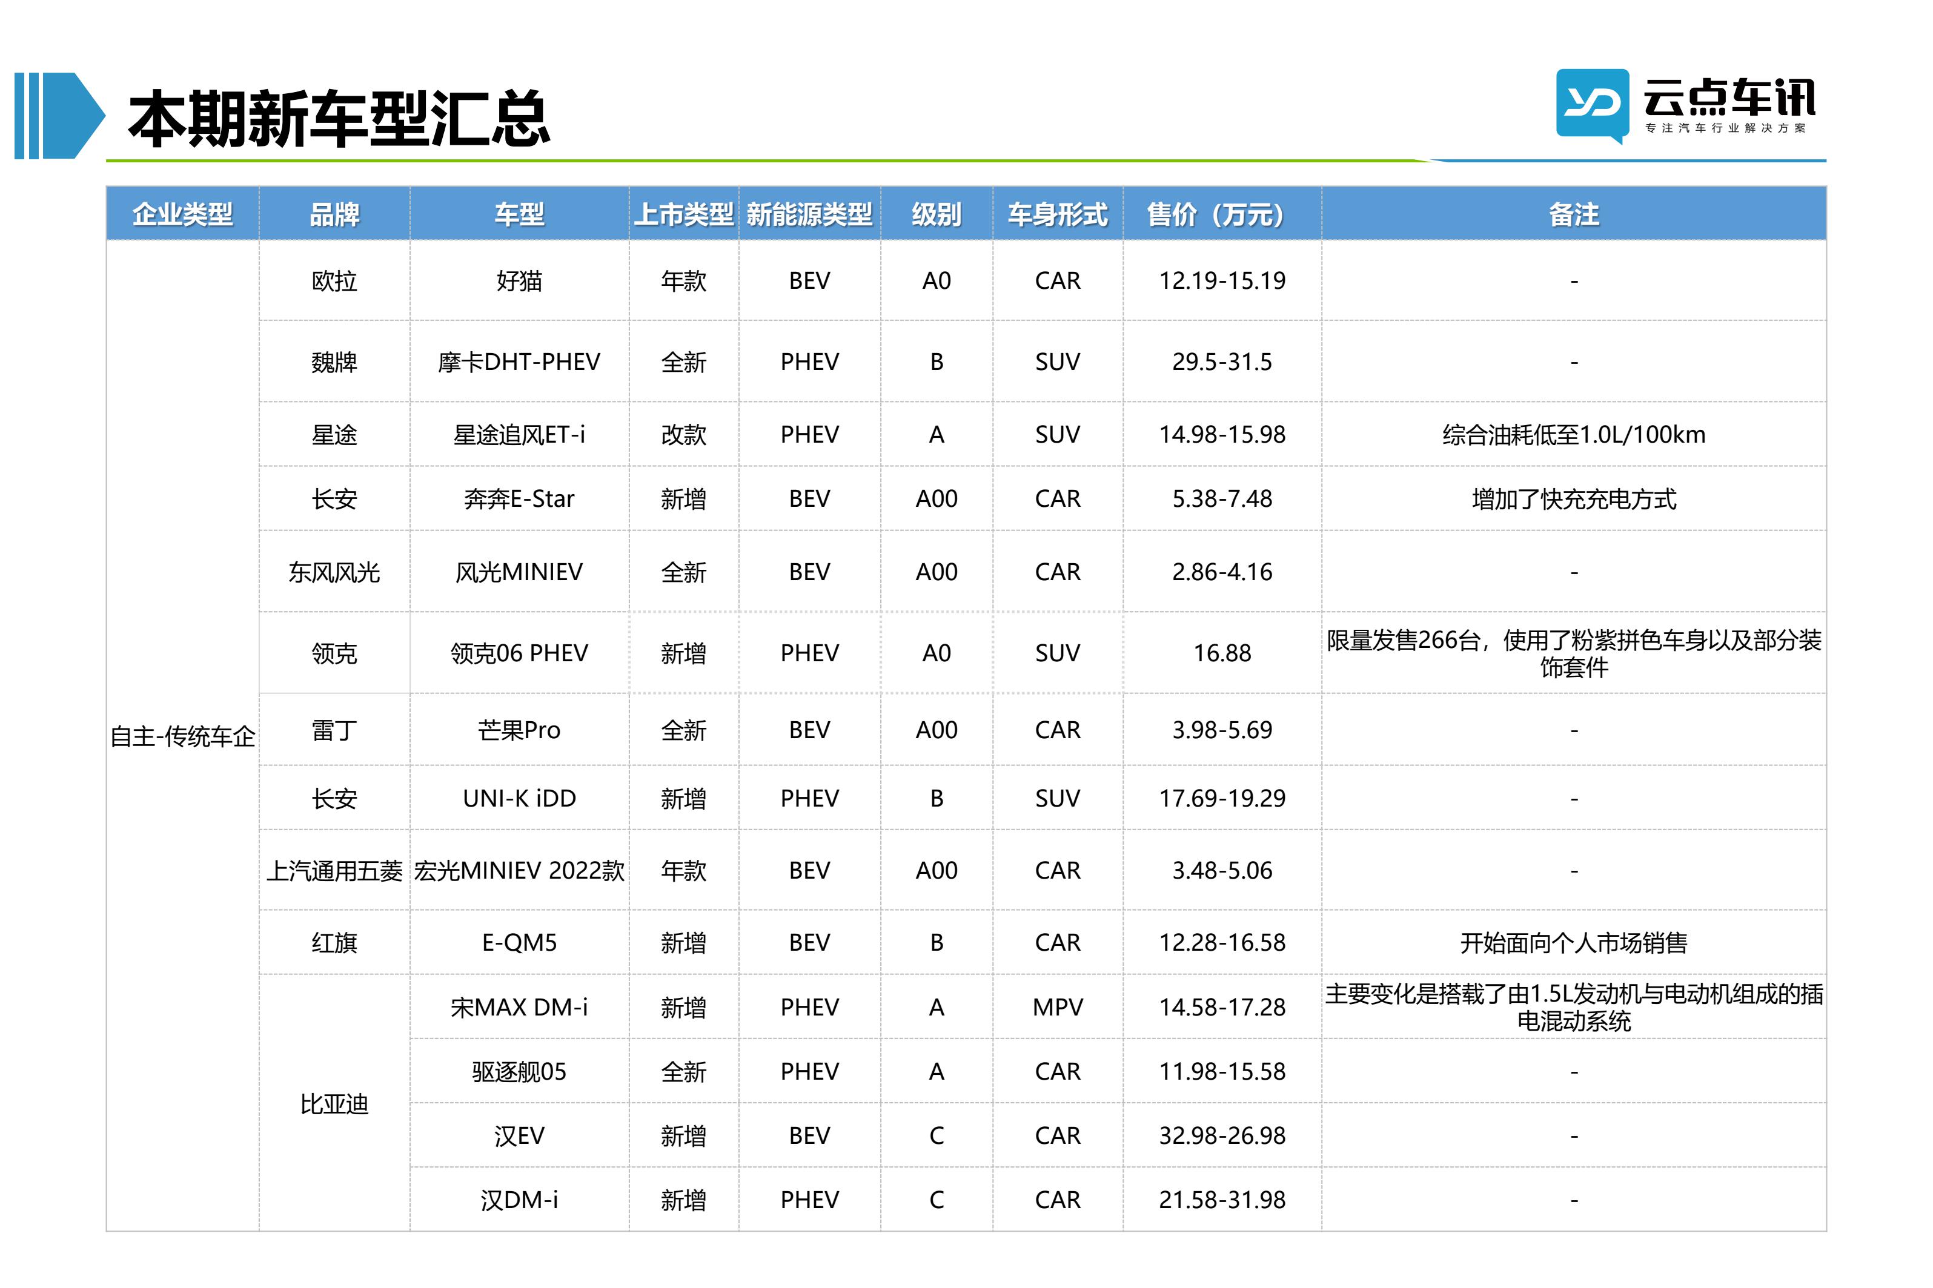The height and width of the screenshot is (1288, 1933).
Task: Select the 驱逐舰05 model cell
Action: tap(519, 1071)
